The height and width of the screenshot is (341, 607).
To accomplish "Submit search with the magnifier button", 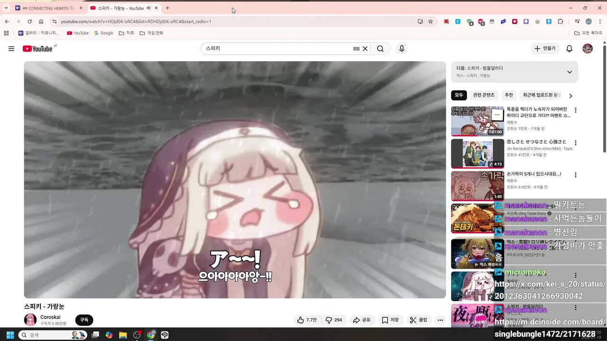I will 380,49.
